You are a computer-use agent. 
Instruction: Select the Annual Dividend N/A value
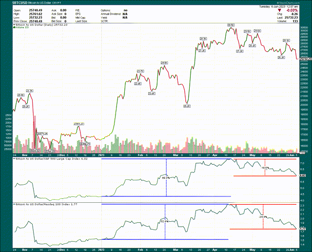pos(125,14)
